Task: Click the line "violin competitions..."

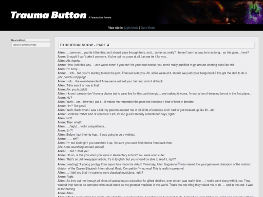Action: pyautogui.click(x=82, y=126)
